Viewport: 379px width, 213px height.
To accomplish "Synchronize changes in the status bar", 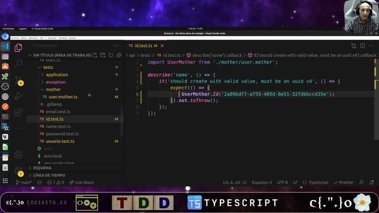I will (40, 183).
